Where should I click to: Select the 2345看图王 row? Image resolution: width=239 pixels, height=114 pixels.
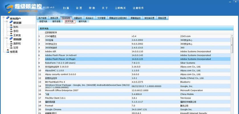coord(134,36)
